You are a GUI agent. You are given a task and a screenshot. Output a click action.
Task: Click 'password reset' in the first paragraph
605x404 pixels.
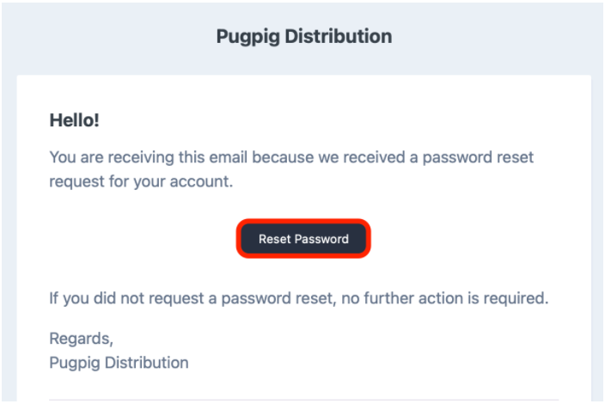tap(478, 157)
